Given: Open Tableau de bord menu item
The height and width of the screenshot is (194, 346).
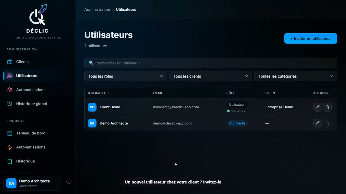Looking at the screenshot, I should (38, 133).
